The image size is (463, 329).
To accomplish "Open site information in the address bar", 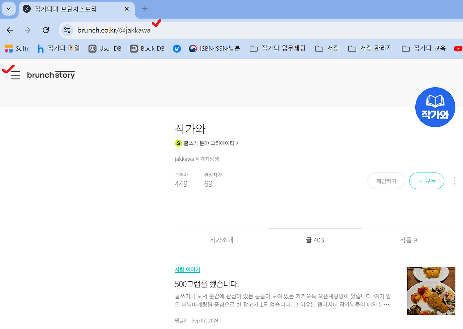I will [67, 30].
